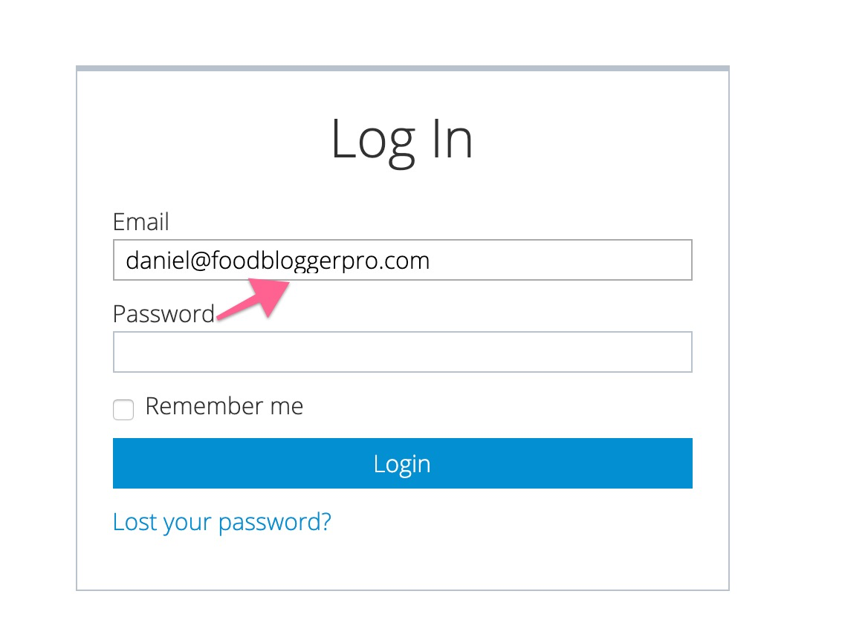The height and width of the screenshot is (643, 868).
Task: Click the pink arrow annotation
Action: click(253, 299)
